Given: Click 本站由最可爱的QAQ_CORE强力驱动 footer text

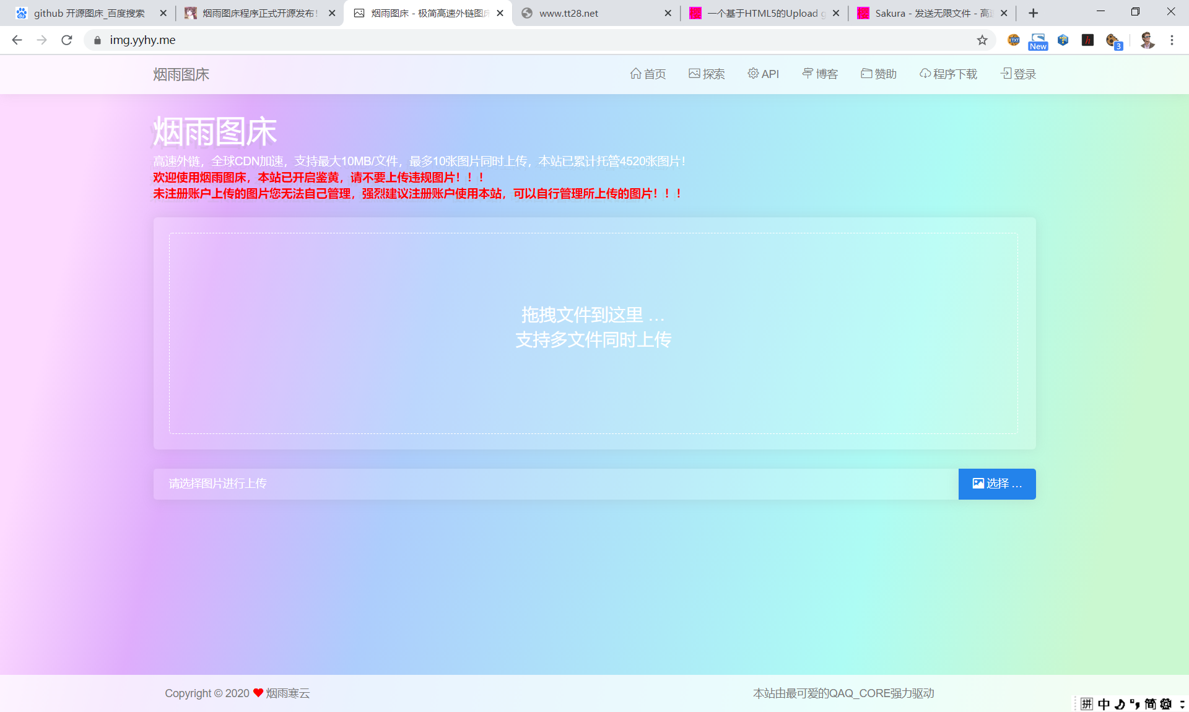Looking at the screenshot, I should [843, 693].
